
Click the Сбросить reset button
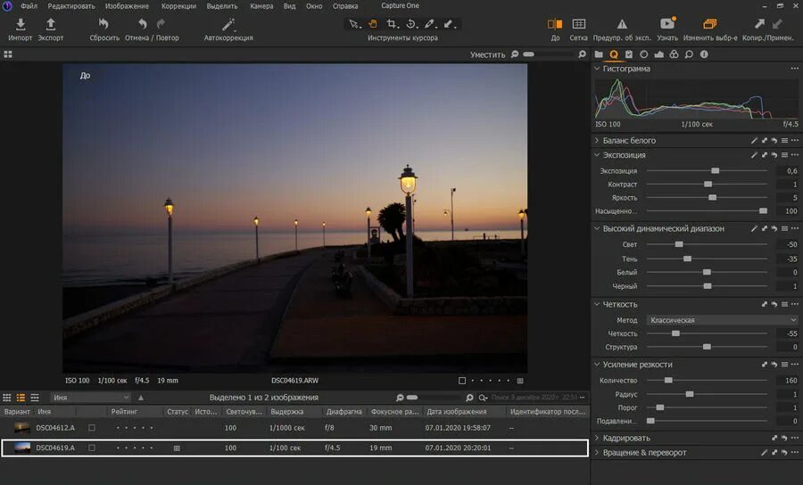click(104, 25)
